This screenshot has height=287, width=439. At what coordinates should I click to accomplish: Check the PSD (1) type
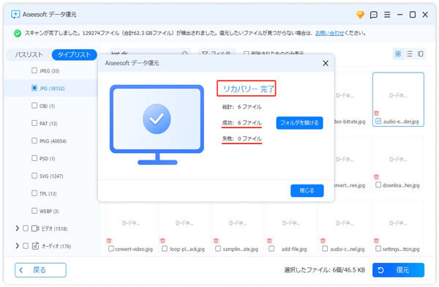(34, 158)
